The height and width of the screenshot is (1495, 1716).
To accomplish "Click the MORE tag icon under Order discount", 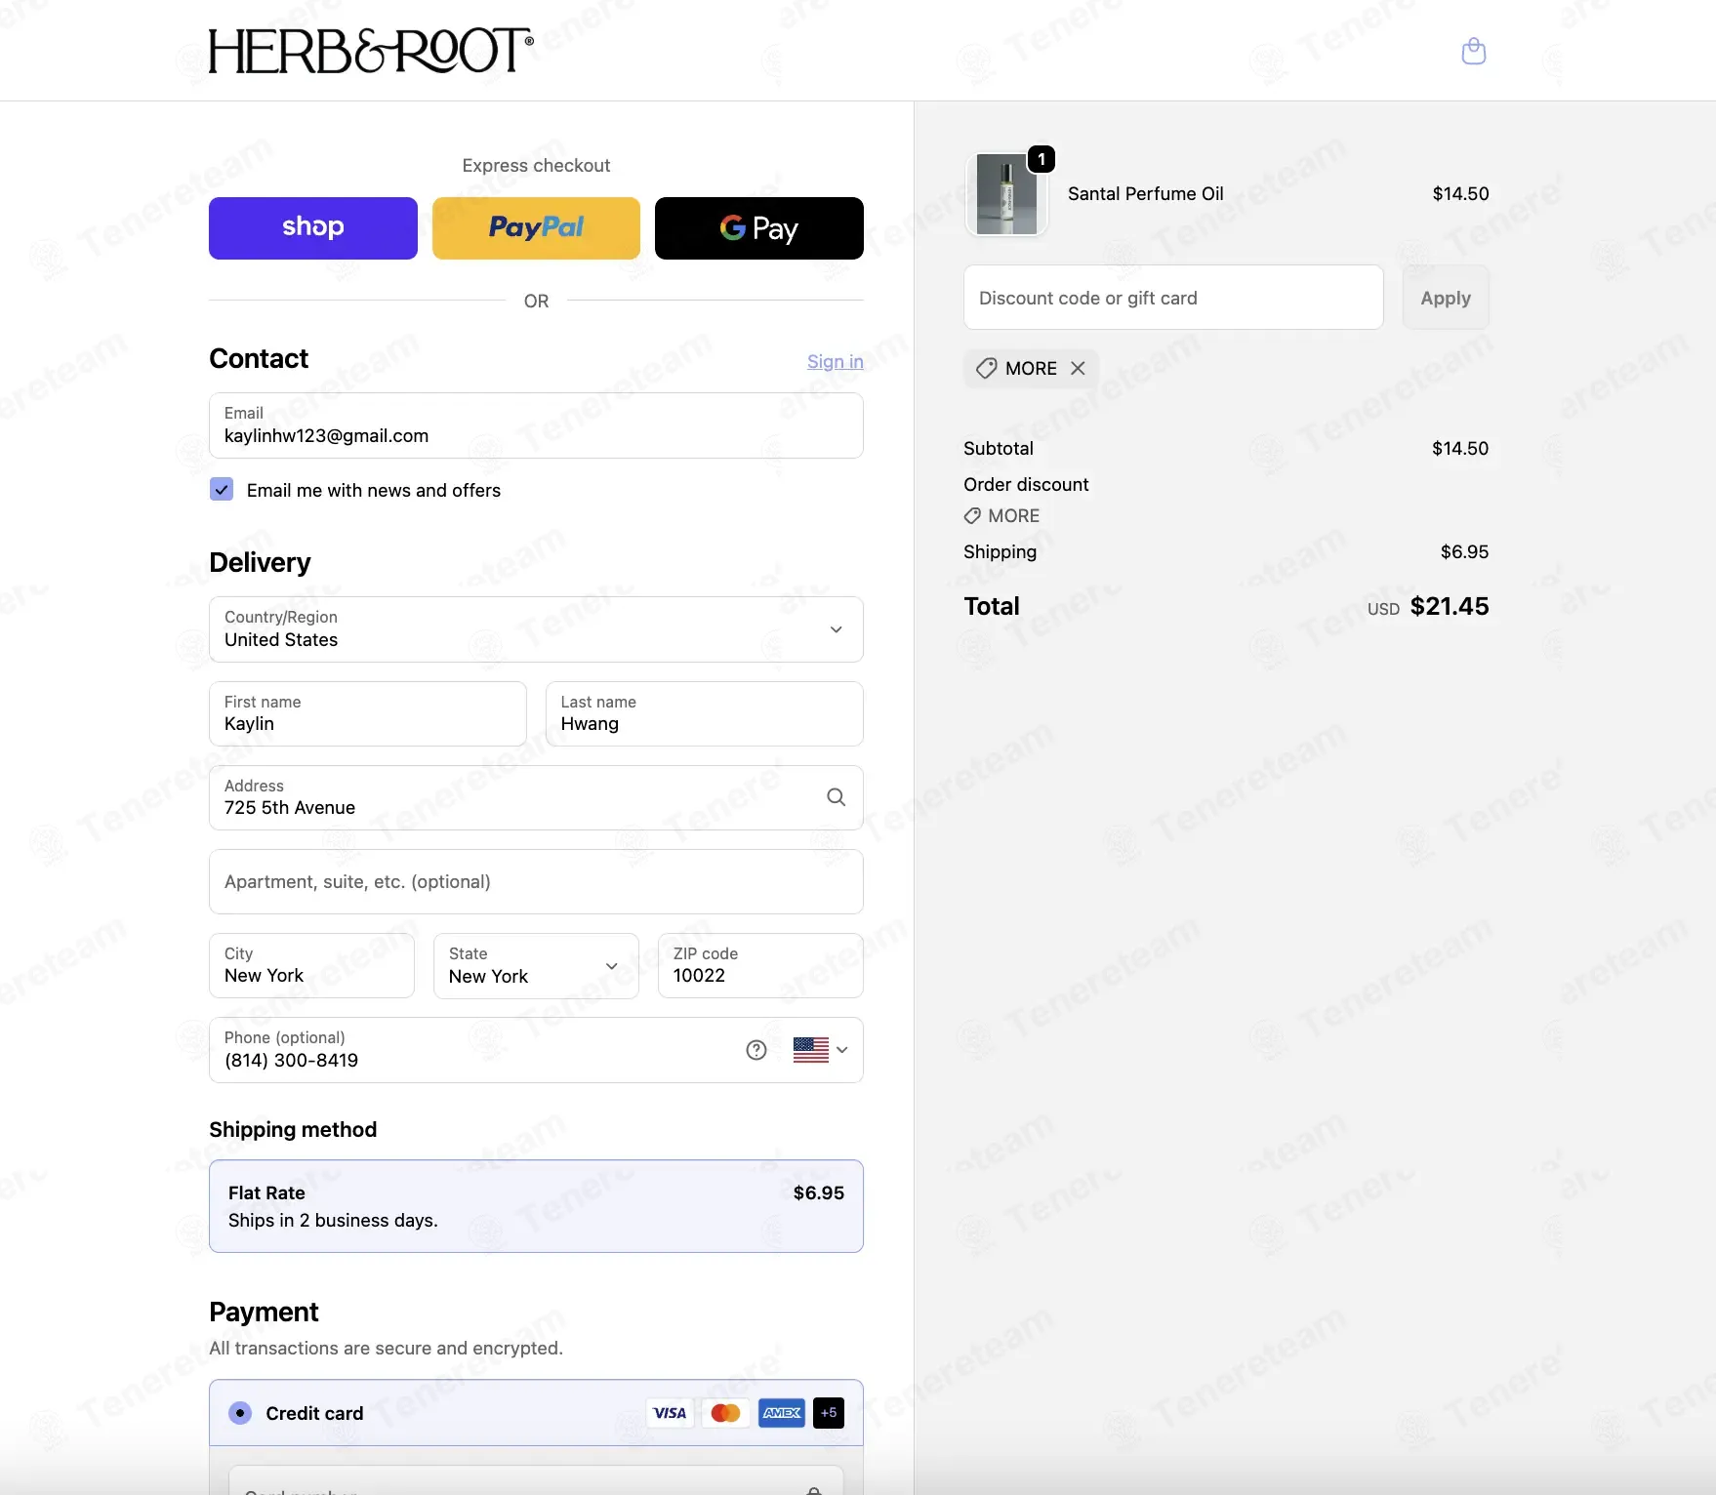I will 972,515.
